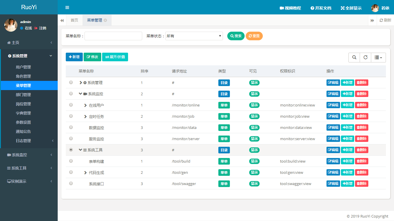This screenshot has height=221, width=394.
Task: Click the table search magnifier icon
Action: (x=354, y=58)
